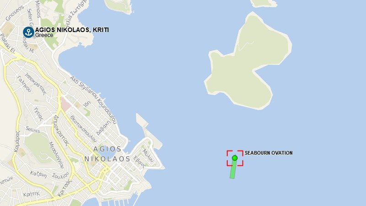The image size is (366, 206).
Task: Click the SEABOURN OVATION vessel label
Action: 269,153
